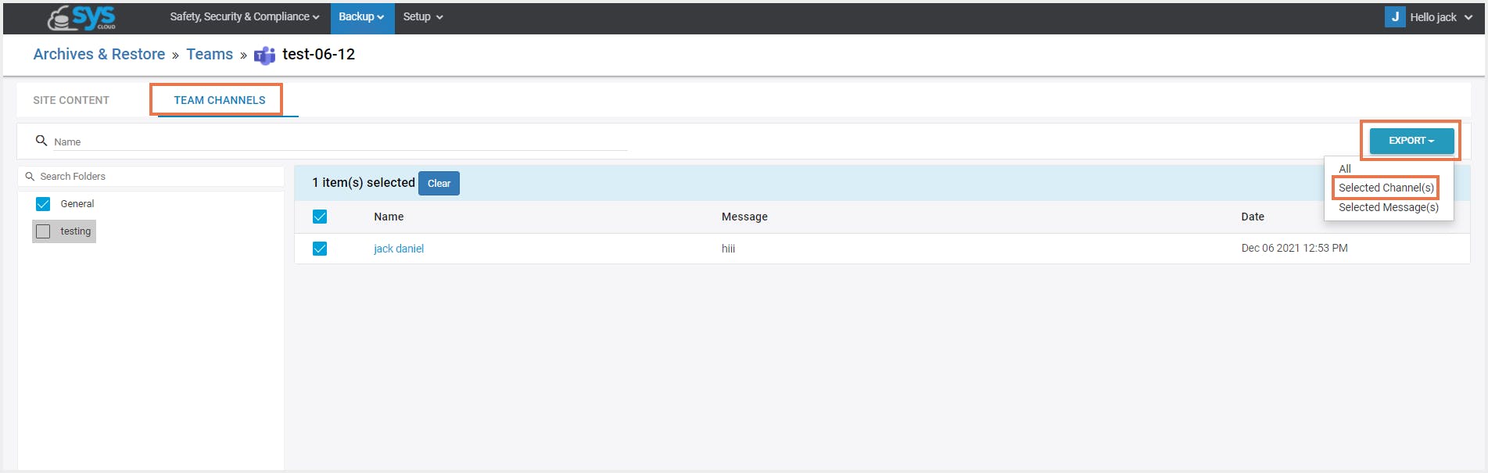Select the testing channel label
This screenshot has width=1488, height=473.
click(x=76, y=231)
